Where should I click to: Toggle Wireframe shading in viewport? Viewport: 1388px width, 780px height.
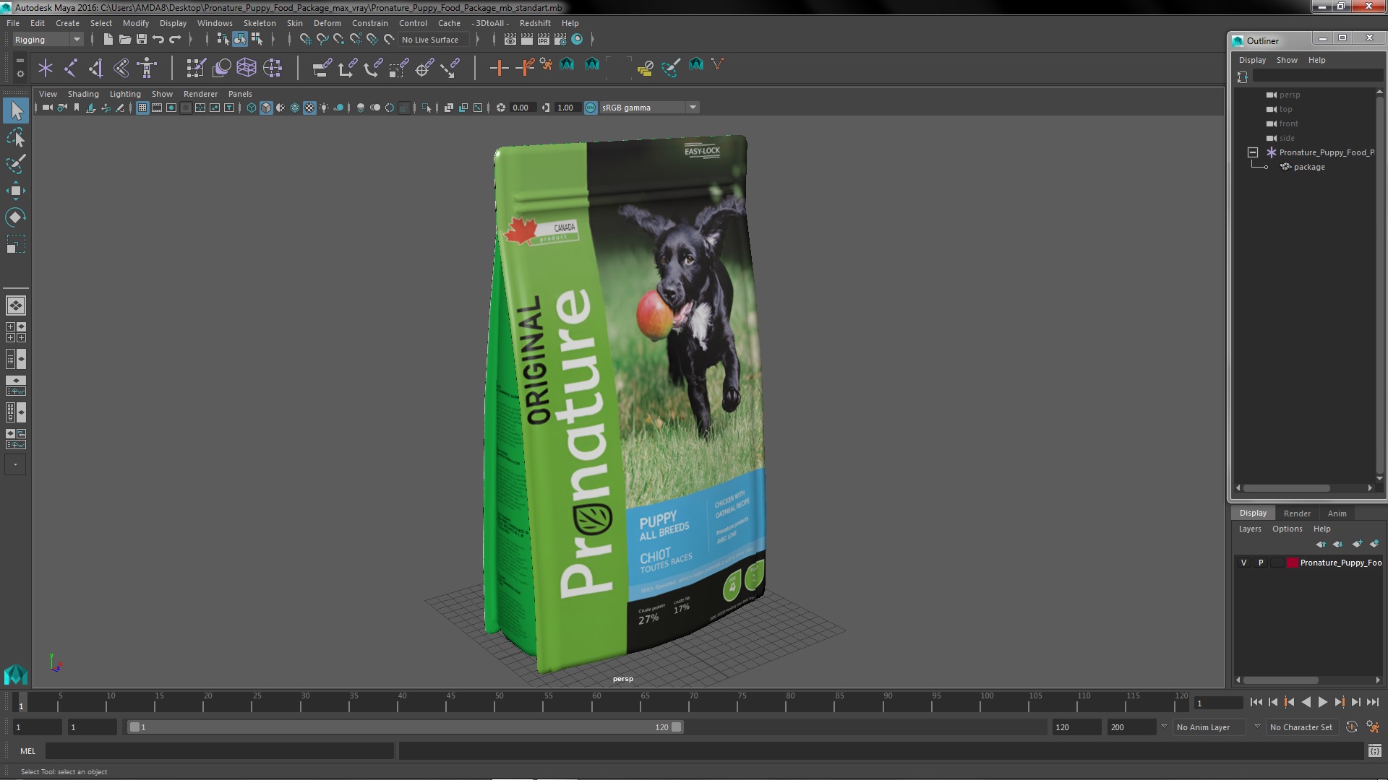click(252, 108)
